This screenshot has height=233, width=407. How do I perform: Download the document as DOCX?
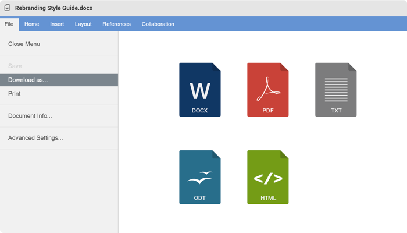[200, 90]
